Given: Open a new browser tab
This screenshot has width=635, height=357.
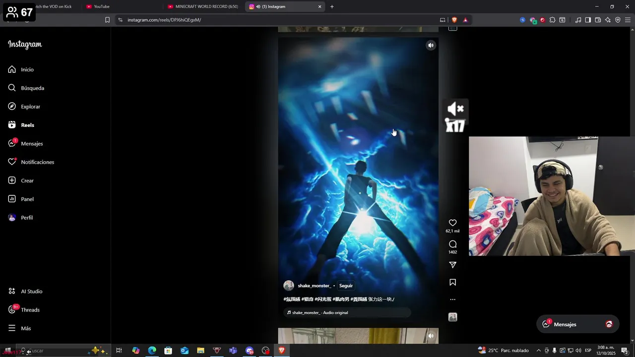Looking at the screenshot, I should pos(332,6).
